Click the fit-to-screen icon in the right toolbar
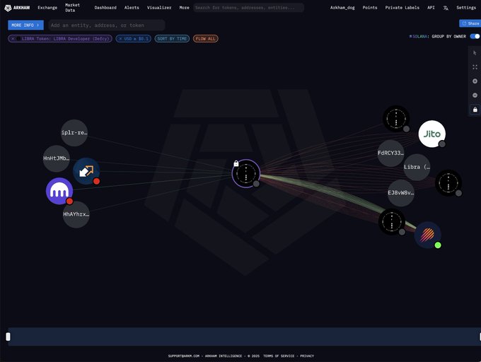 tap(475, 67)
